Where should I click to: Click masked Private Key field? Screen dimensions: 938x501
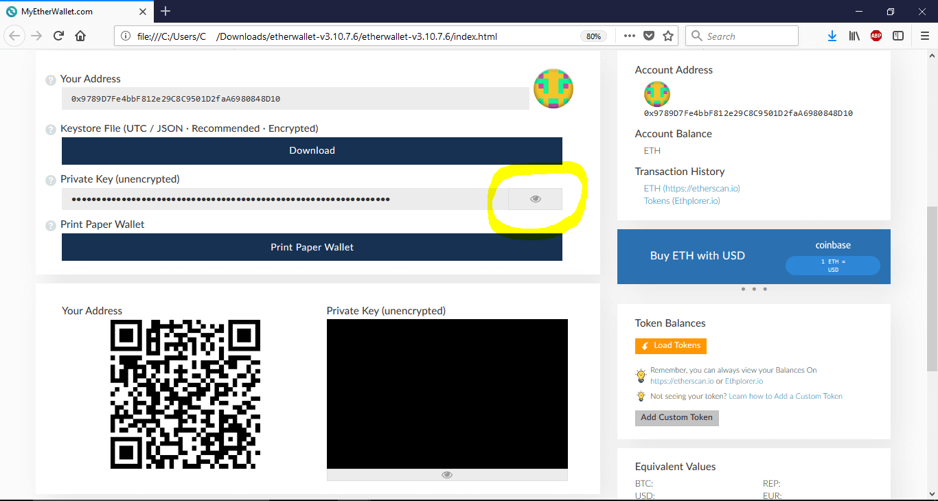pyautogui.click(x=285, y=199)
